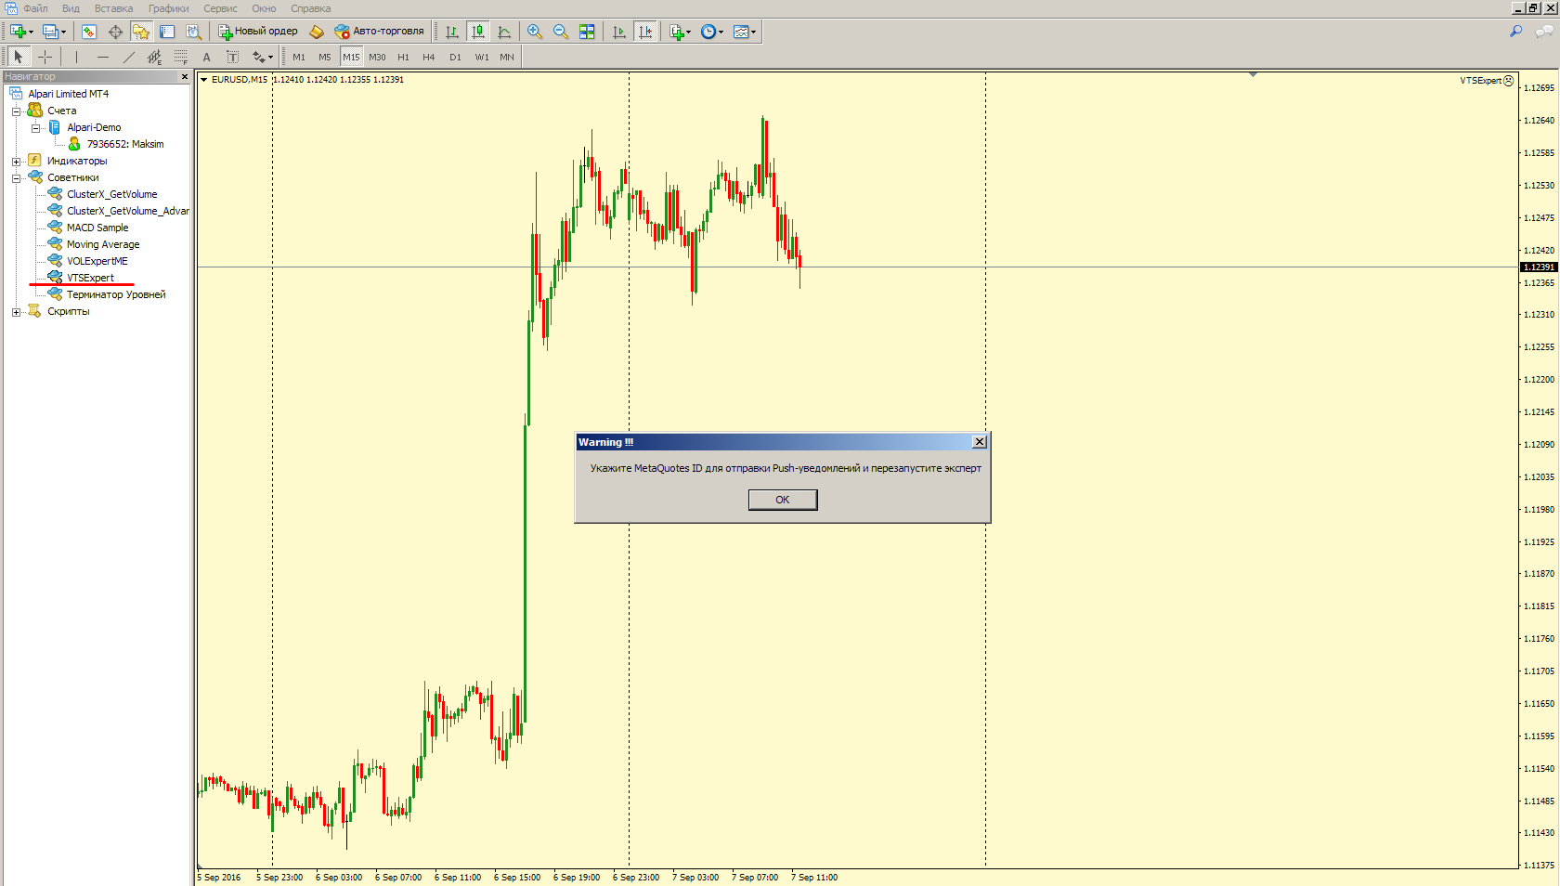Select the horizontal line drawing tool
Viewport: 1560px width, 886px height.
tap(103, 57)
